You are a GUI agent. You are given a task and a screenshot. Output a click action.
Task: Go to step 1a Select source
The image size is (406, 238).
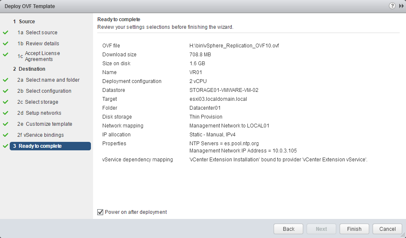point(41,33)
